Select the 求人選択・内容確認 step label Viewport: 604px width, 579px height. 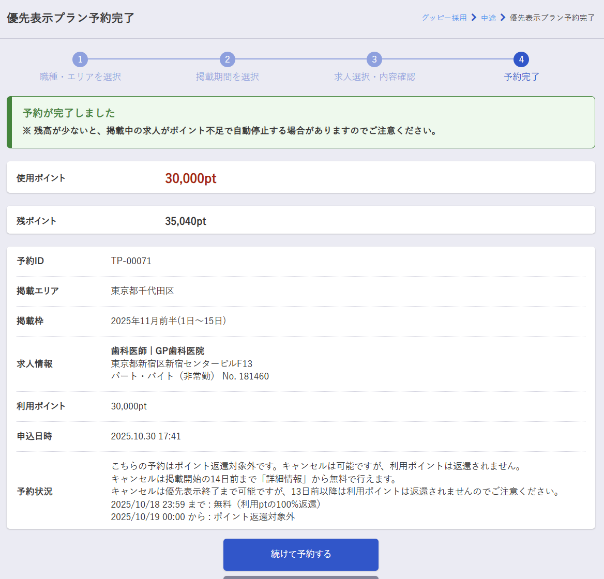coord(374,77)
